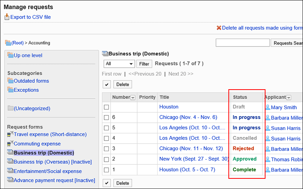Viewport: 303px width, 189px height.
Task: Open Export to CSV file link
Action: coord(31,17)
